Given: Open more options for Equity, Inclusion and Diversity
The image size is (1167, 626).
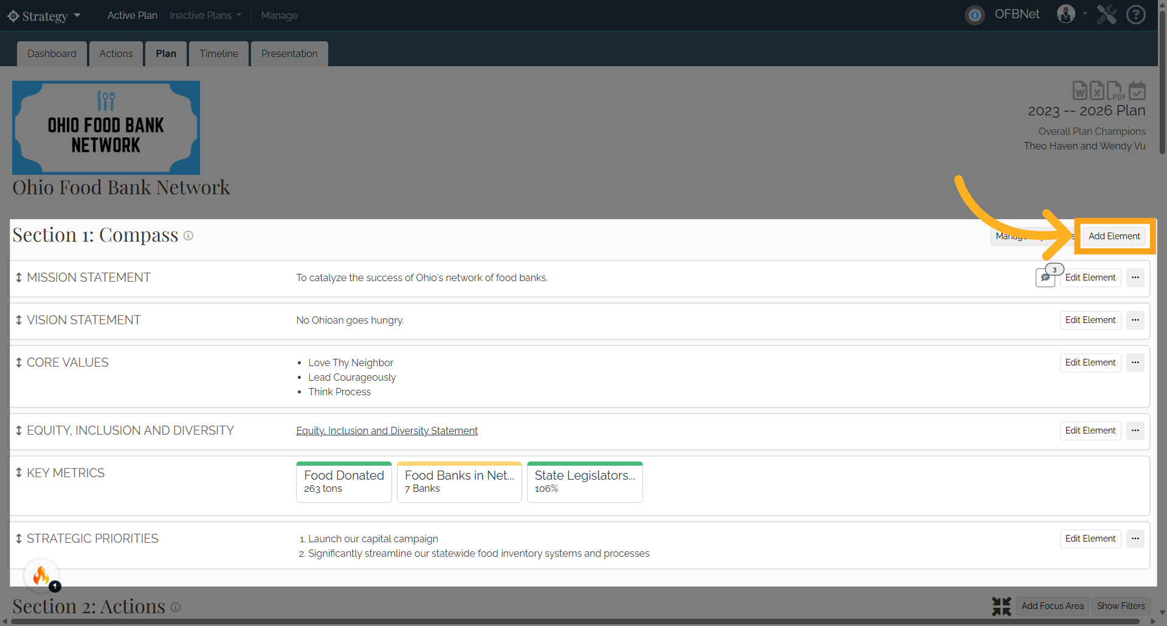Looking at the screenshot, I should [x=1135, y=430].
